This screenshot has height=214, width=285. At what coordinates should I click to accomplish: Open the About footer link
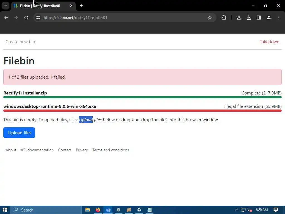[11, 150]
